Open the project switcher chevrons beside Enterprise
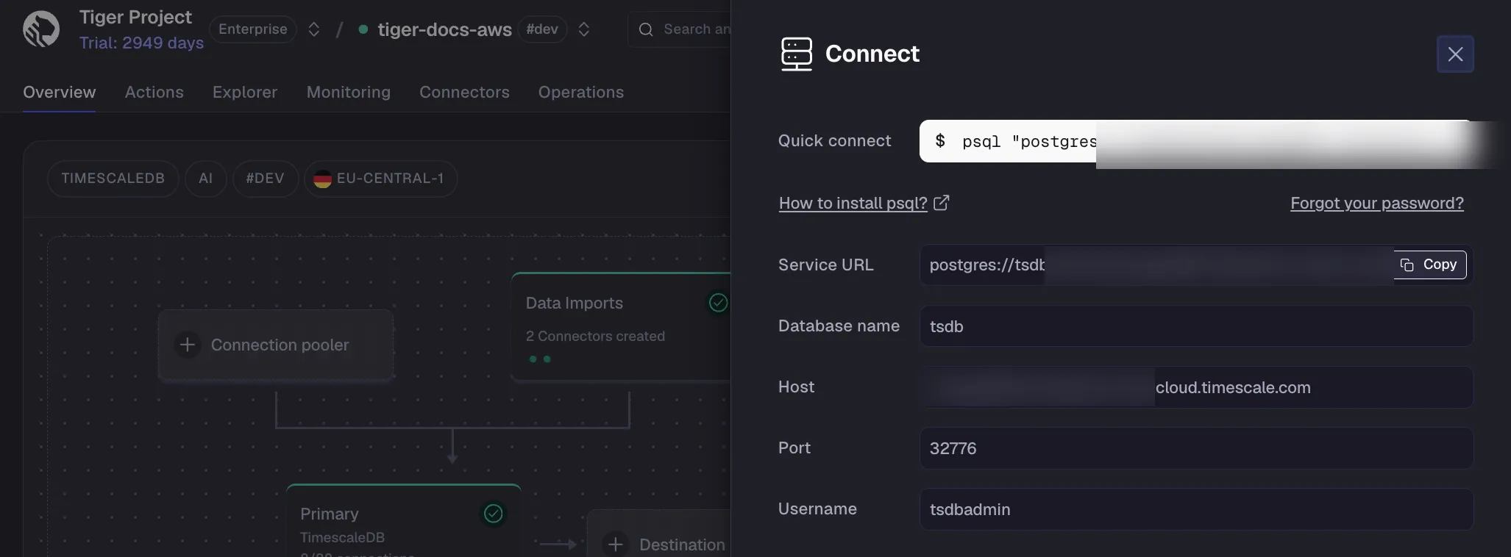Screen dimensions: 1511x557 click(314, 29)
